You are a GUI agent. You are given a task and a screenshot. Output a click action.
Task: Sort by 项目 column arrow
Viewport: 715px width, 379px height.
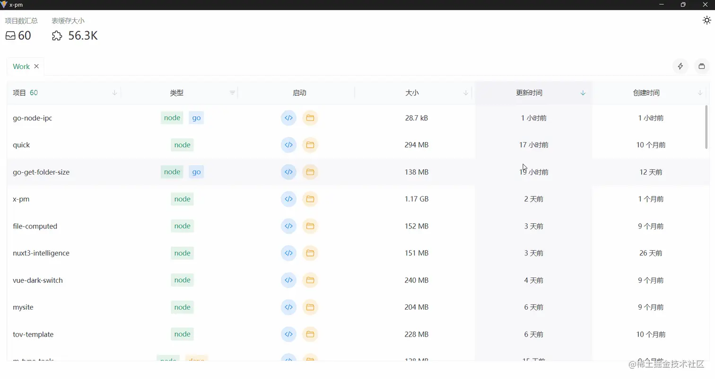(x=114, y=93)
